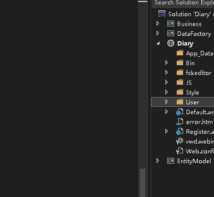Click the Web.config wrench file icon
The image size is (214, 197).
[x=180, y=151]
